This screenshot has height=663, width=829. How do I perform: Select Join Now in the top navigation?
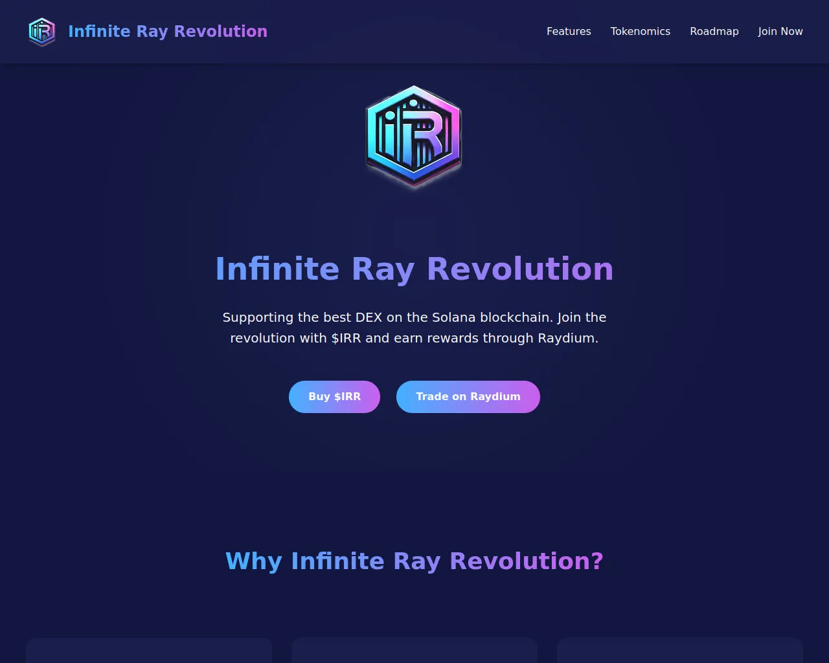[x=780, y=31]
